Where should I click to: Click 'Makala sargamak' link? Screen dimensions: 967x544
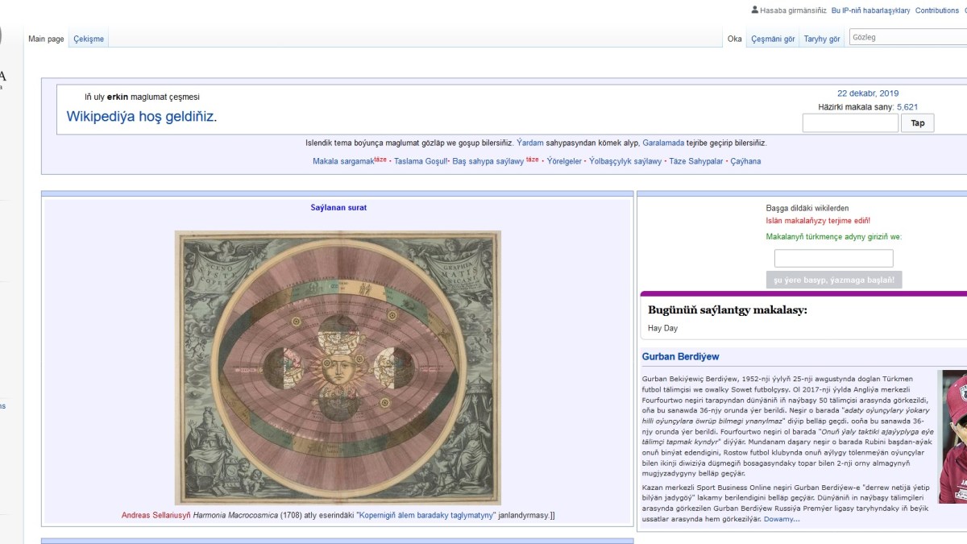343,161
